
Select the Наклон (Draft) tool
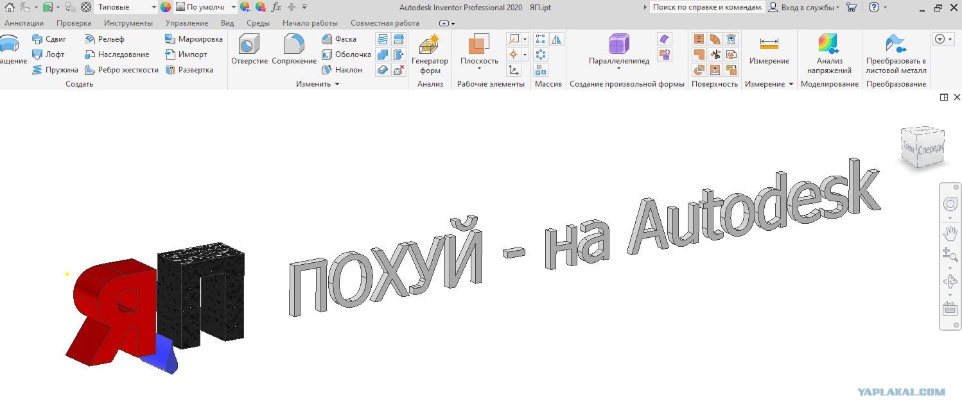[x=342, y=70]
